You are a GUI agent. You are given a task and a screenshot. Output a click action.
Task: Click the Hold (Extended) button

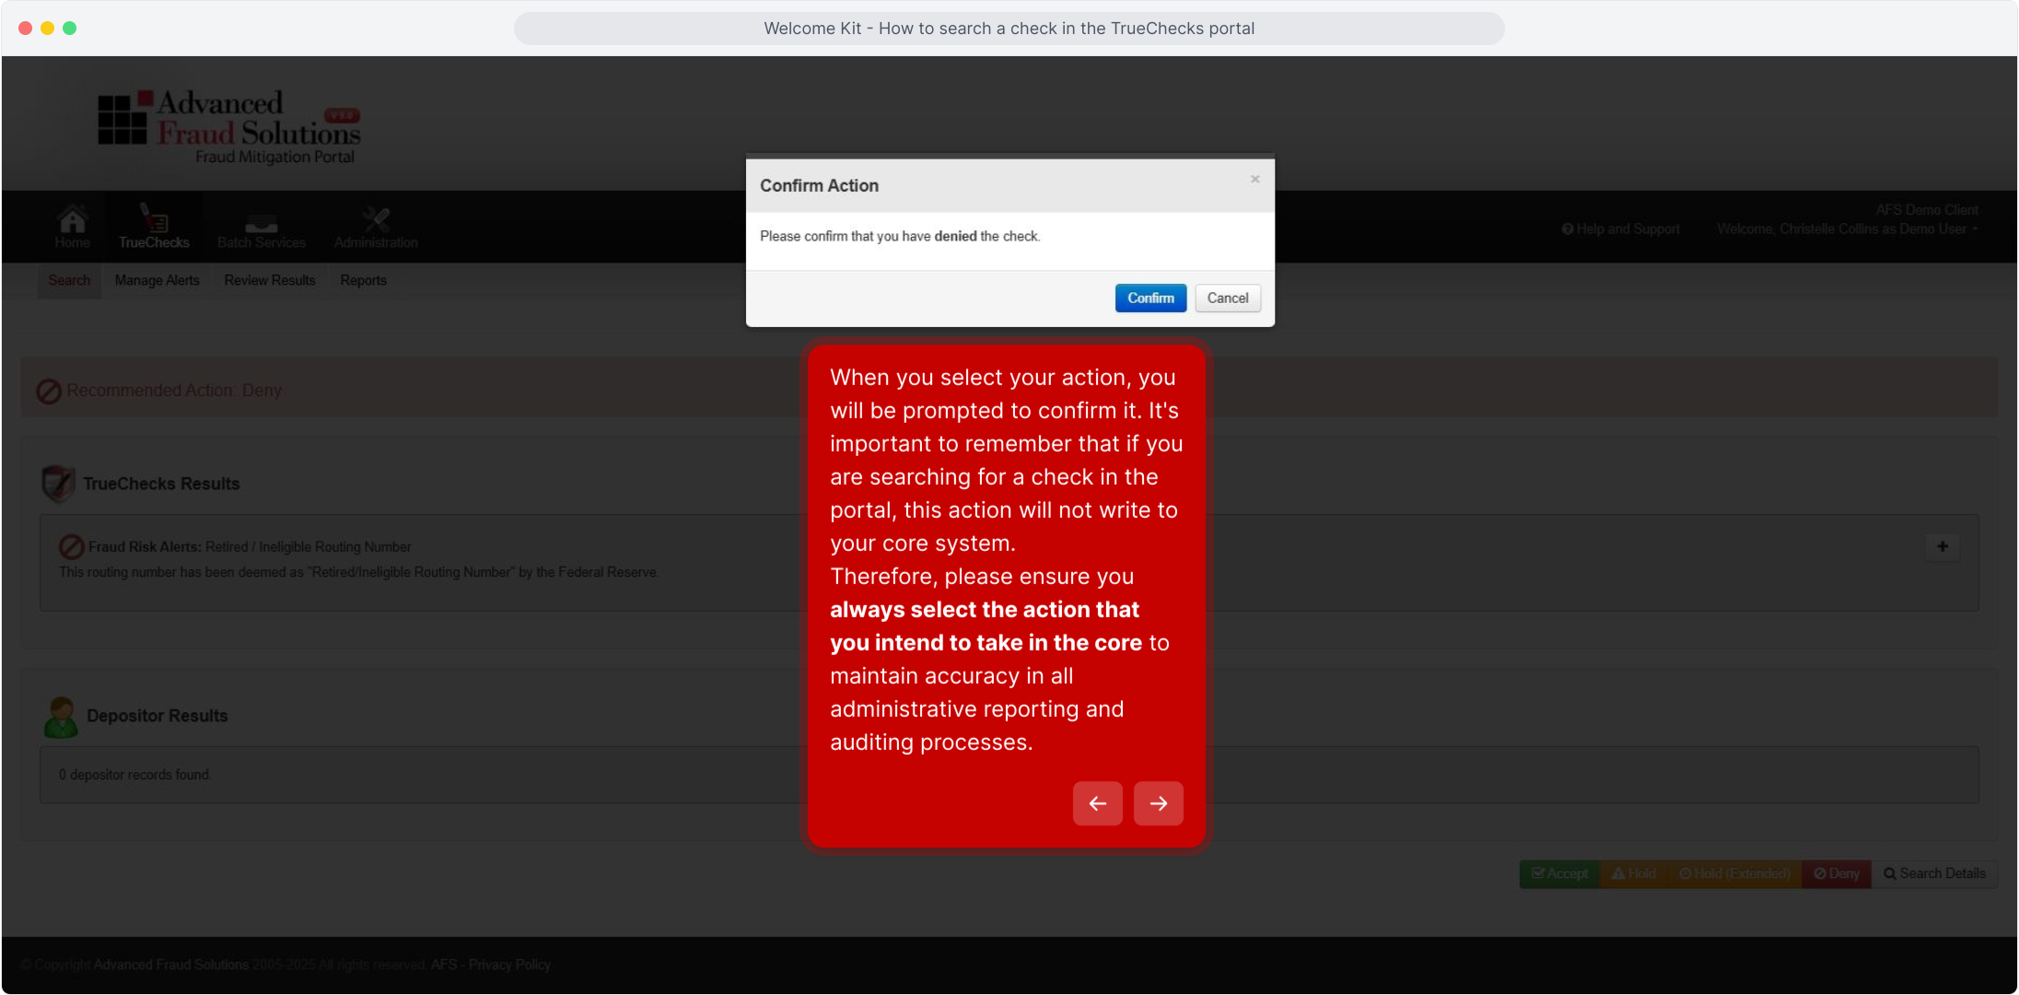click(x=1734, y=873)
